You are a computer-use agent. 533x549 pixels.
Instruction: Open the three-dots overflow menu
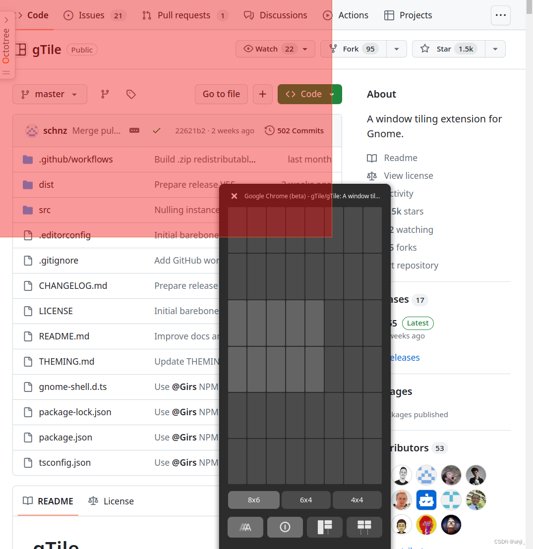click(500, 15)
